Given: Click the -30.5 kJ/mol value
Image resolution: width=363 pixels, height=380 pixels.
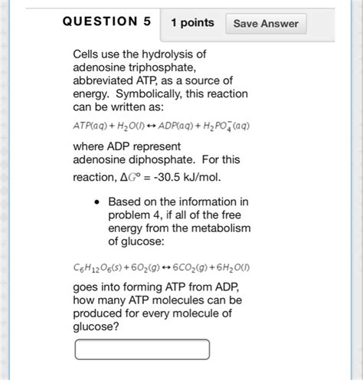Looking at the screenshot, I should click(187, 177).
